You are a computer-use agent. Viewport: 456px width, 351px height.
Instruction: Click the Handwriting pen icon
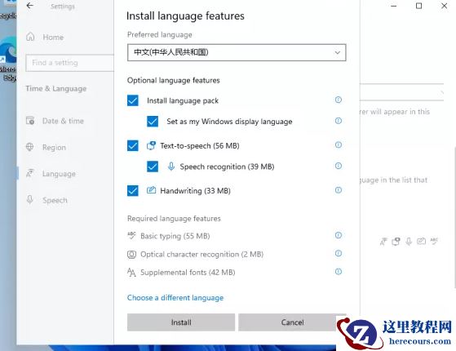click(x=151, y=190)
